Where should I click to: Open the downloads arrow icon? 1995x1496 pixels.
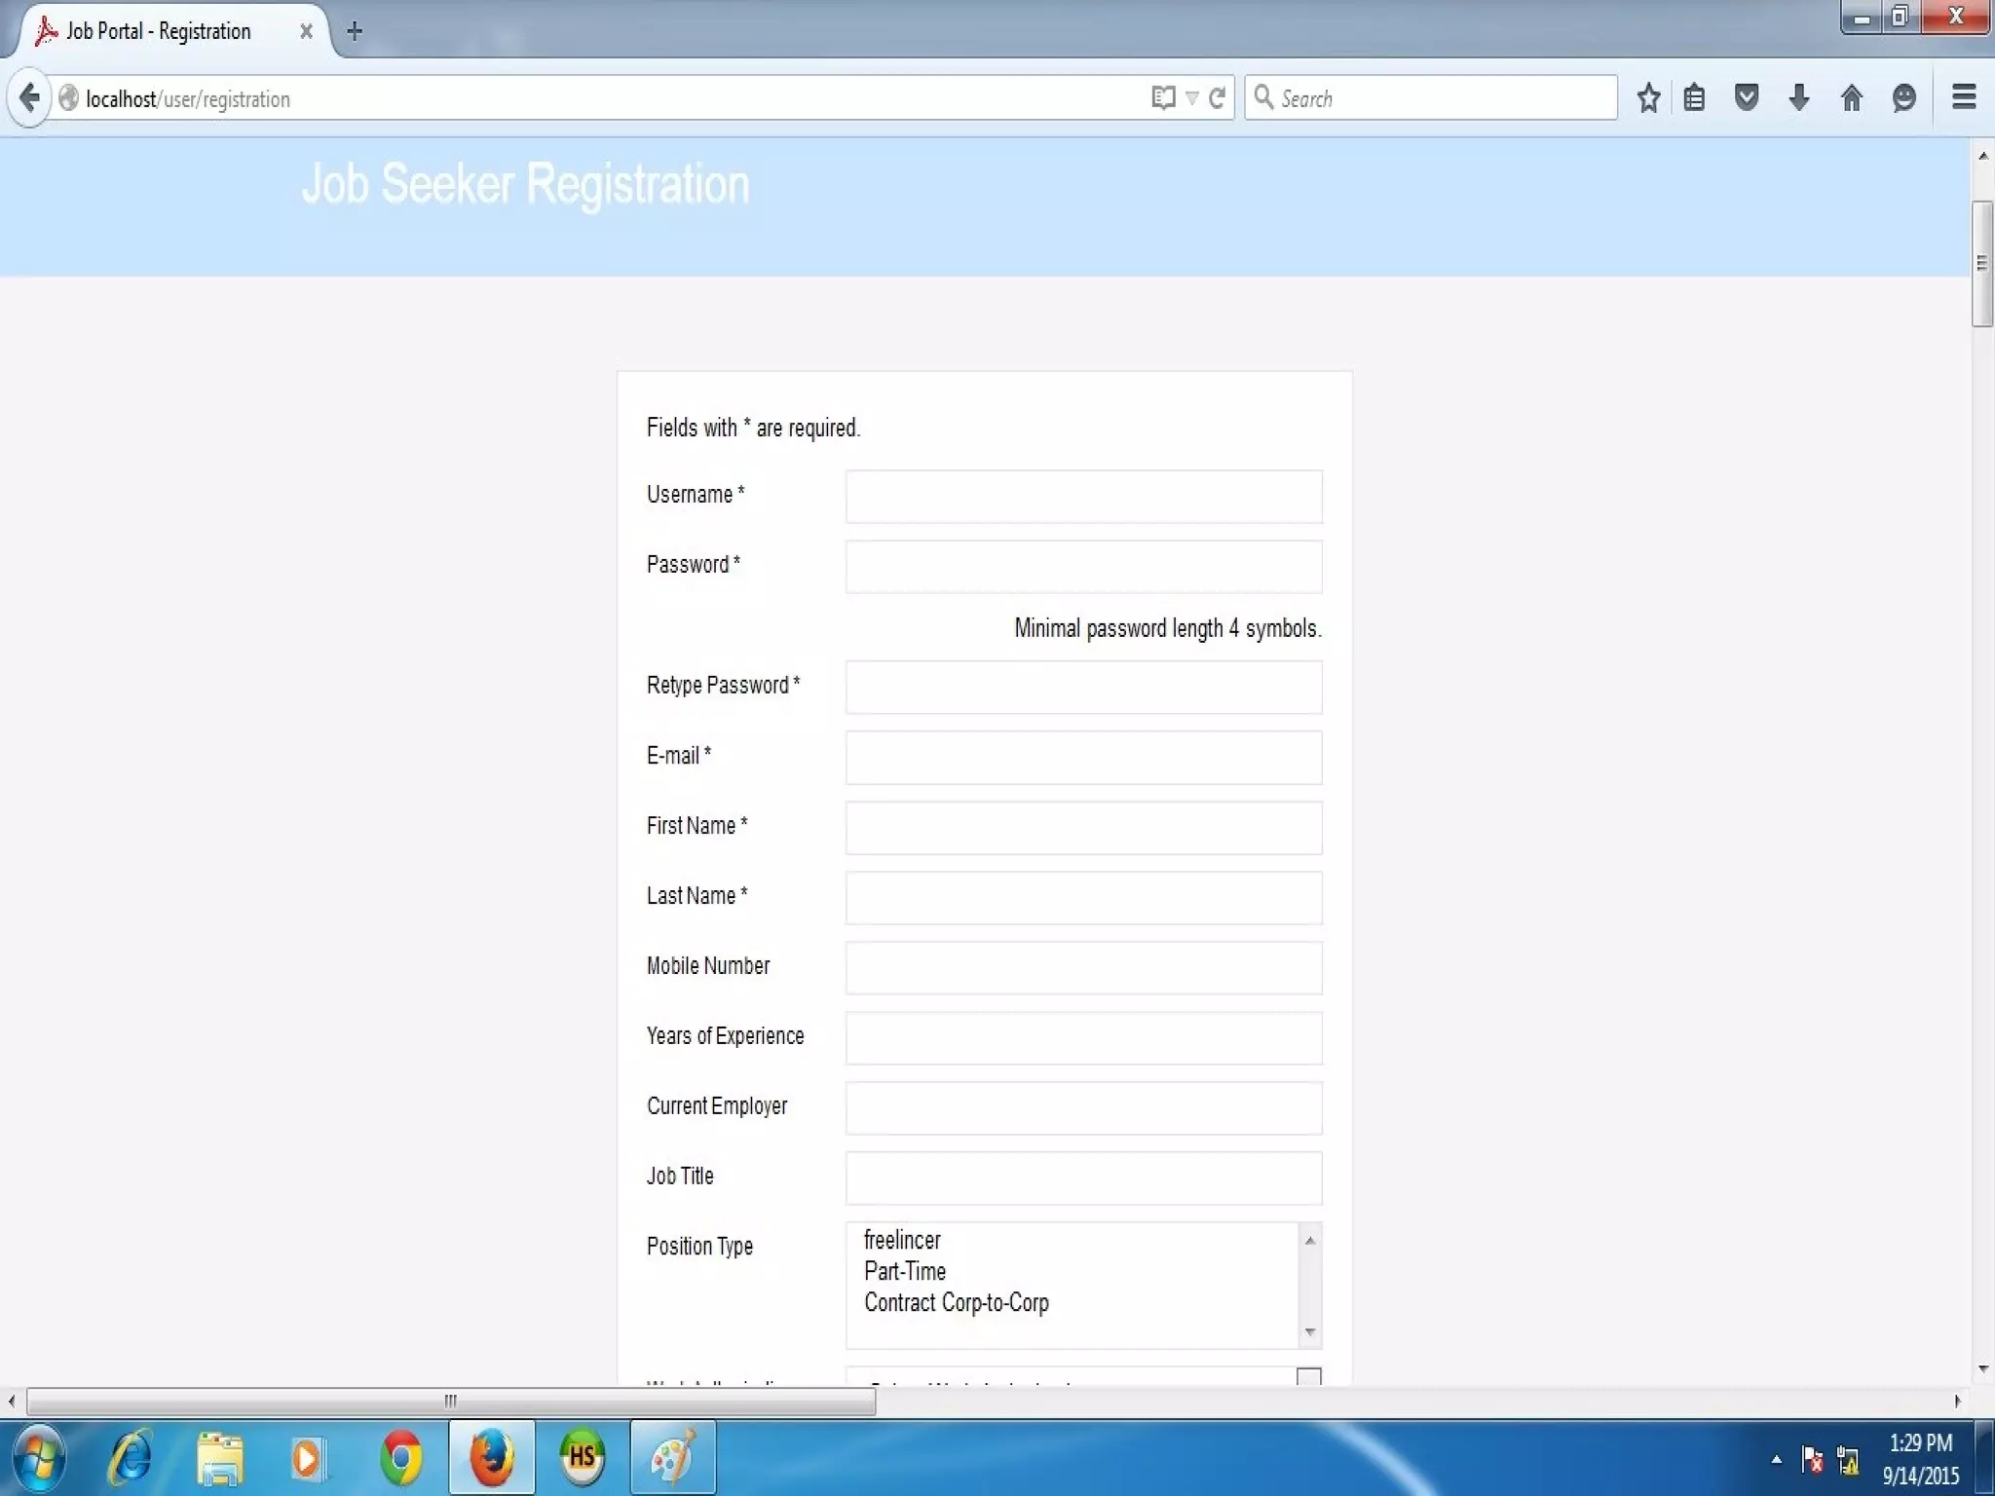click(1799, 98)
